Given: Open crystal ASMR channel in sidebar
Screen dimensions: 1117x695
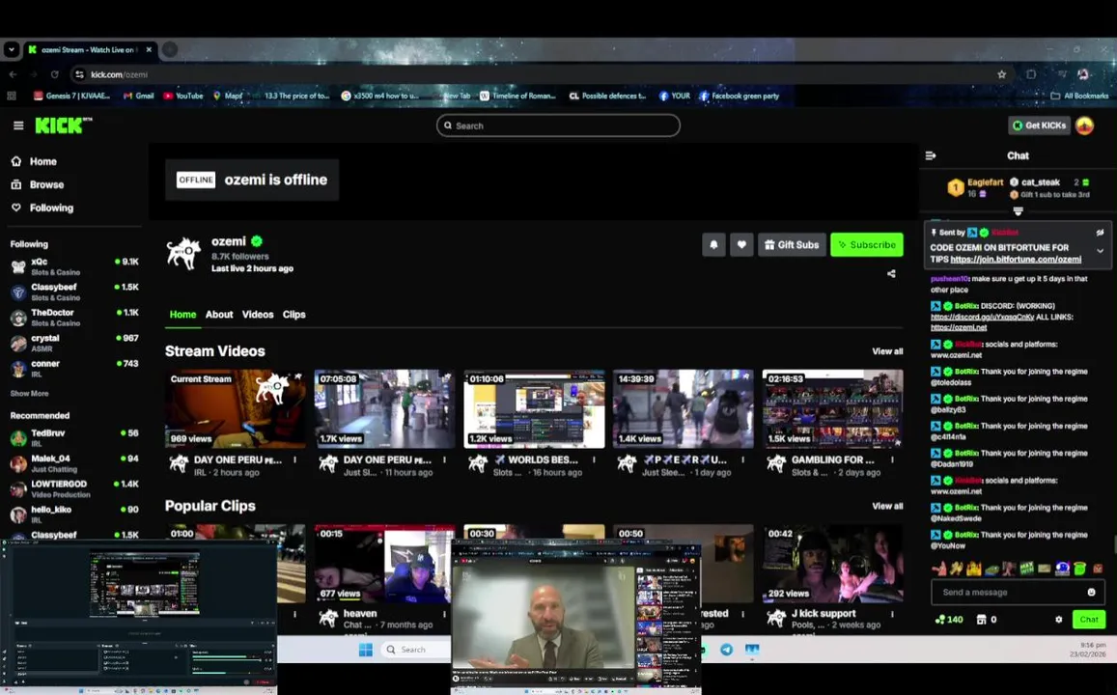Looking at the screenshot, I should pyautogui.click(x=74, y=344).
